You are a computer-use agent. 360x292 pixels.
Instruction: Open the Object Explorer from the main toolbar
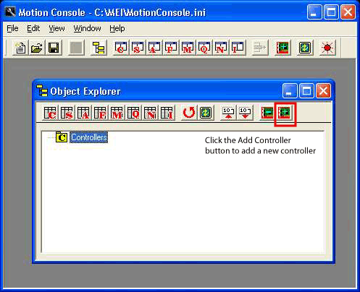coord(99,48)
